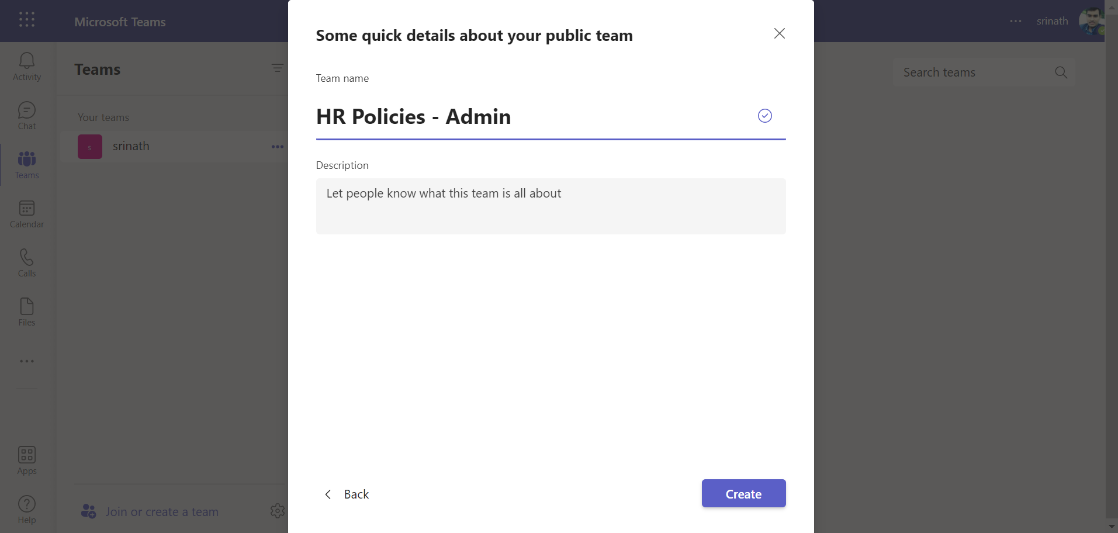Expand more apps ellipsis in sidebar
1118x533 pixels.
pos(27,361)
